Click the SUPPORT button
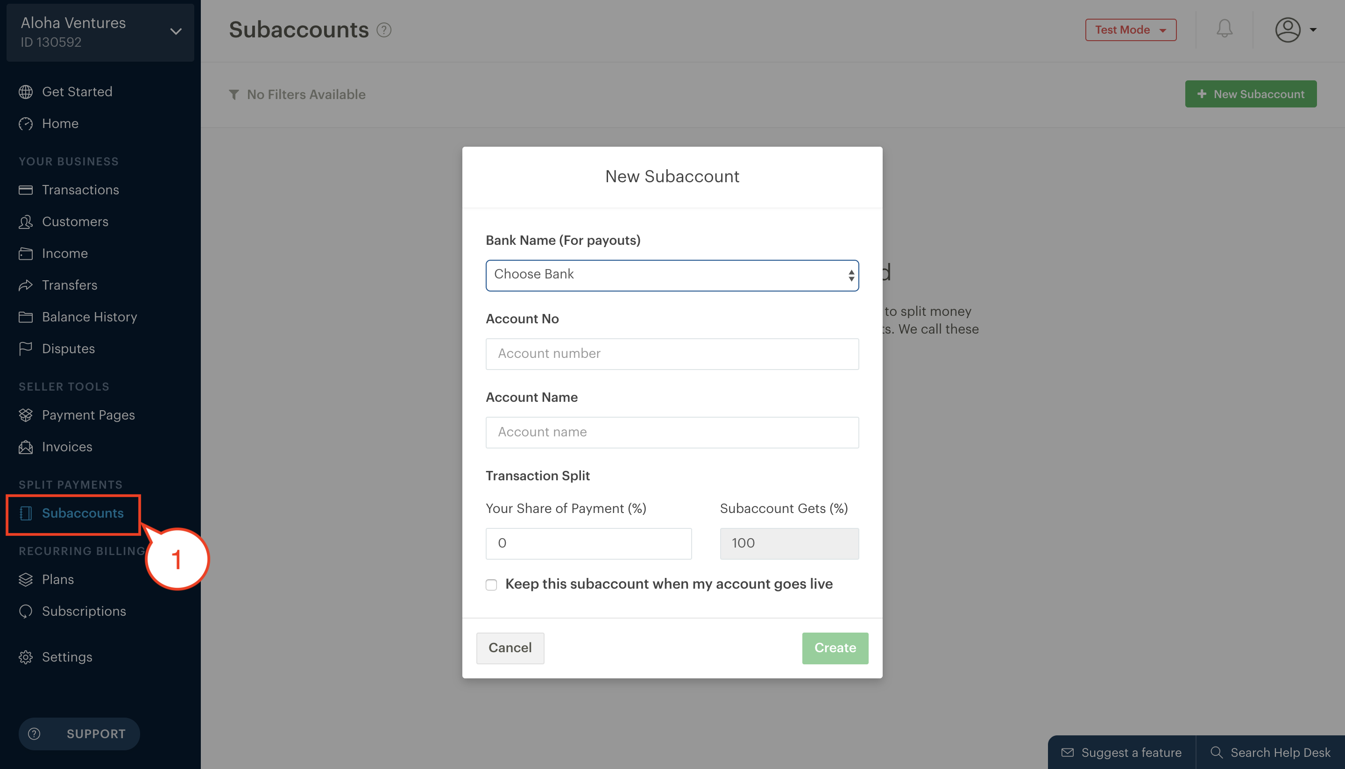This screenshot has height=769, width=1345. (79, 733)
